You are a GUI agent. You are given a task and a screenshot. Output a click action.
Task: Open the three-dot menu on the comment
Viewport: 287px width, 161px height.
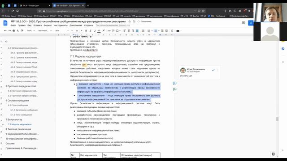point(217,70)
